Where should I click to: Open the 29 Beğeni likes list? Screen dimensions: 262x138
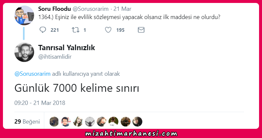(27, 122)
